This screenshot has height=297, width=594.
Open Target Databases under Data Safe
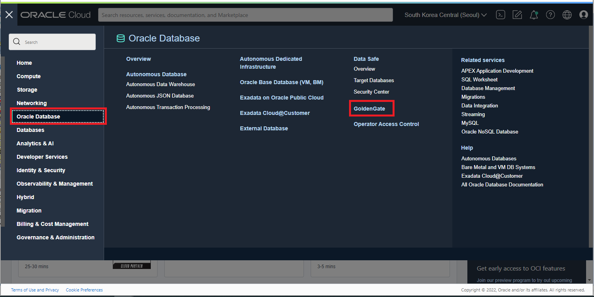374,80
